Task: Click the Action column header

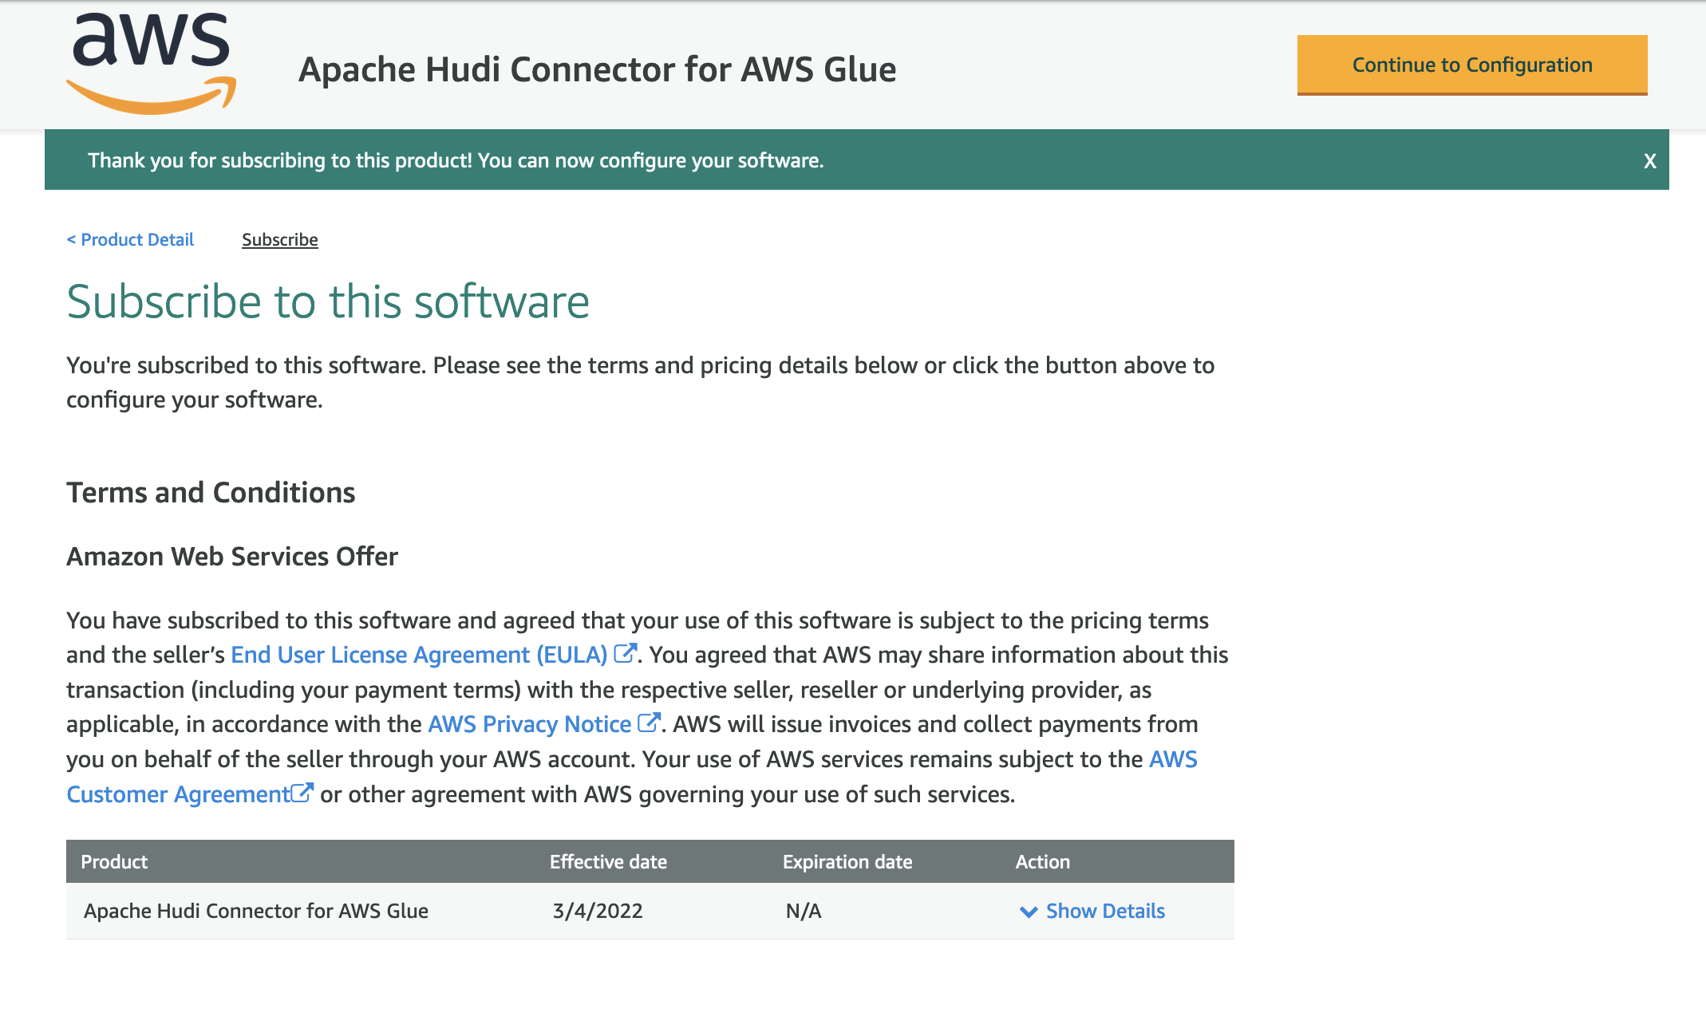Action: click(x=1042, y=861)
